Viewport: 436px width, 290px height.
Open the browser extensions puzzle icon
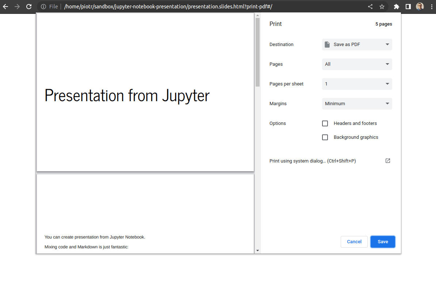tap(396, 6)
